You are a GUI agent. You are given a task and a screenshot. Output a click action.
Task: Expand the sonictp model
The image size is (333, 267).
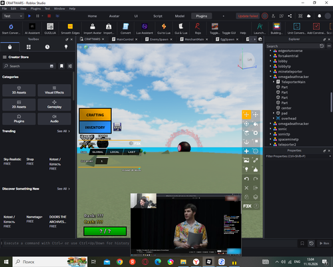[270, 134]
